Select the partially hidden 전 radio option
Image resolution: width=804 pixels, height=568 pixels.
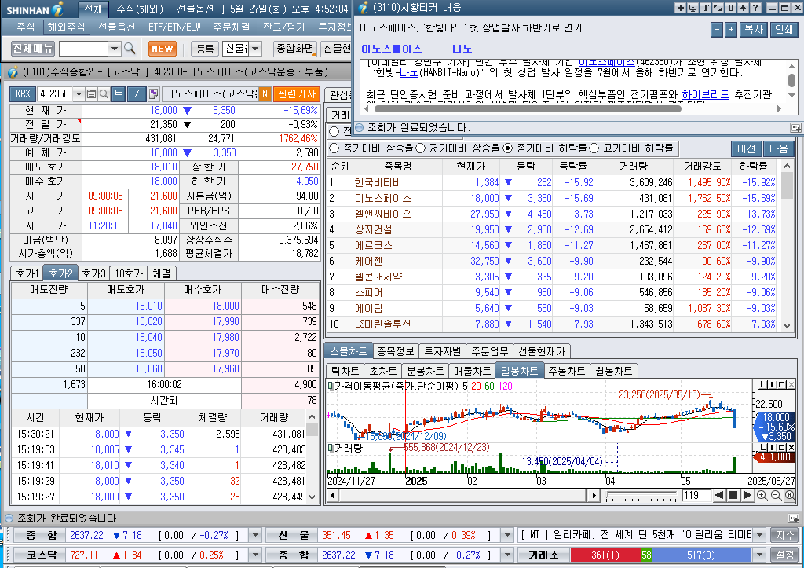pos(334,131)
